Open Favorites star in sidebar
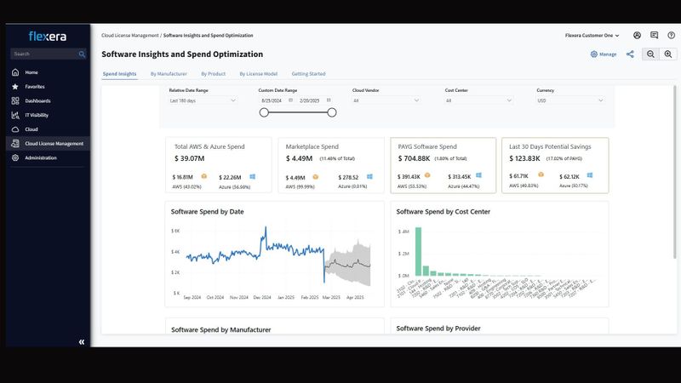The height and width of the screenshot is (383, 681). (15, 87)
